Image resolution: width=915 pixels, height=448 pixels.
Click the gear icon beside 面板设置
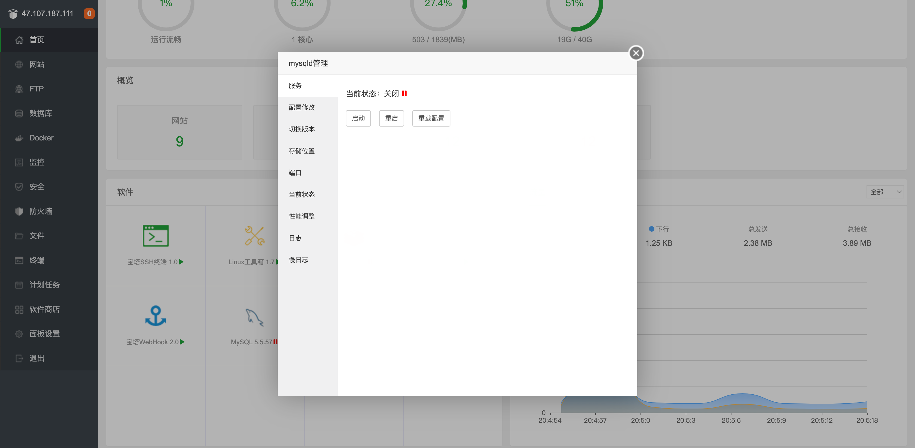tap(19, 334)
